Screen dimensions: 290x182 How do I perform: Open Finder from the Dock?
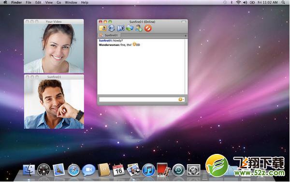(29, 170)
